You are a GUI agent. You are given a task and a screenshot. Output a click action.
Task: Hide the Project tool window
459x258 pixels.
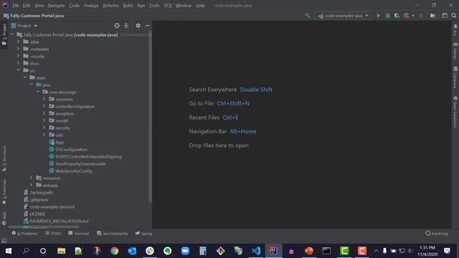click(x=147, y=26)
